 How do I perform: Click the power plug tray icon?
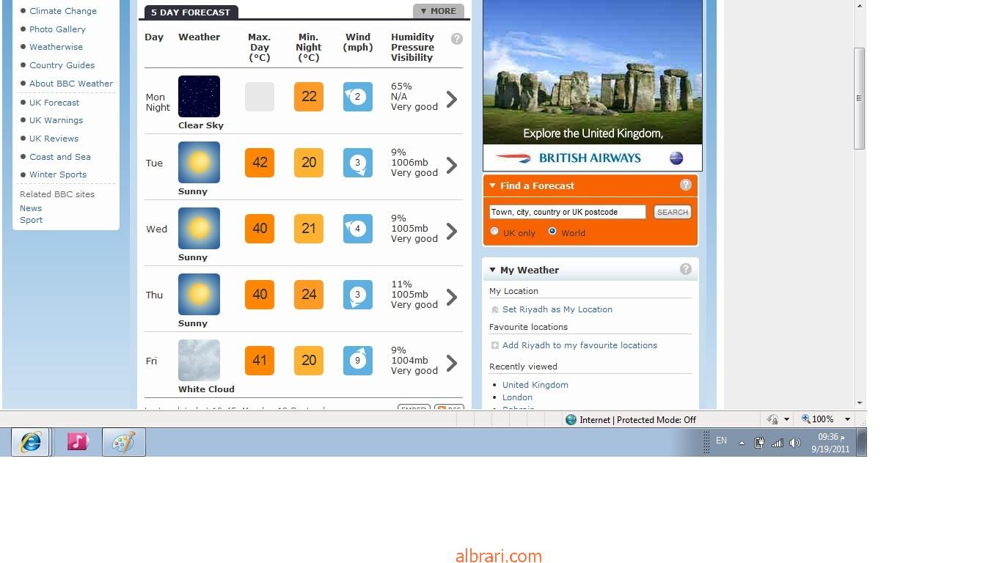[760, 443]
